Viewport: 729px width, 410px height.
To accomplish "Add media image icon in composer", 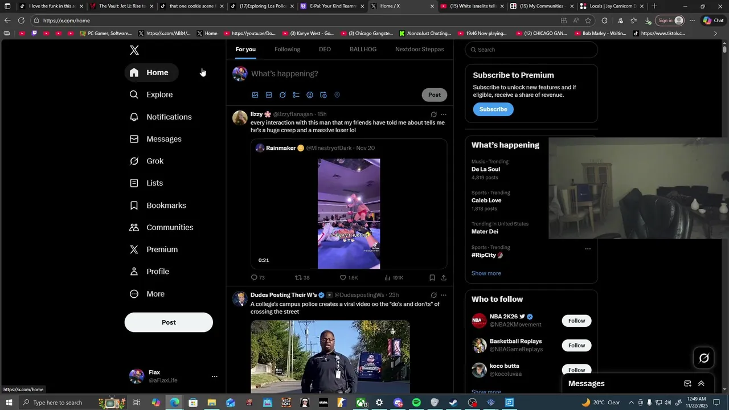I will pos(255,95).
